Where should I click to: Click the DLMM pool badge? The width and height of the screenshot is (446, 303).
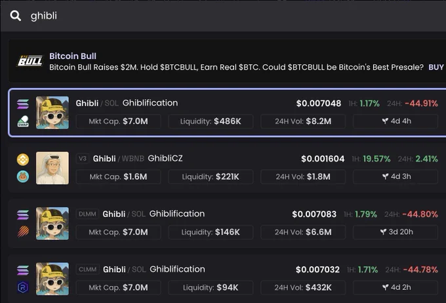pos(87,214)
